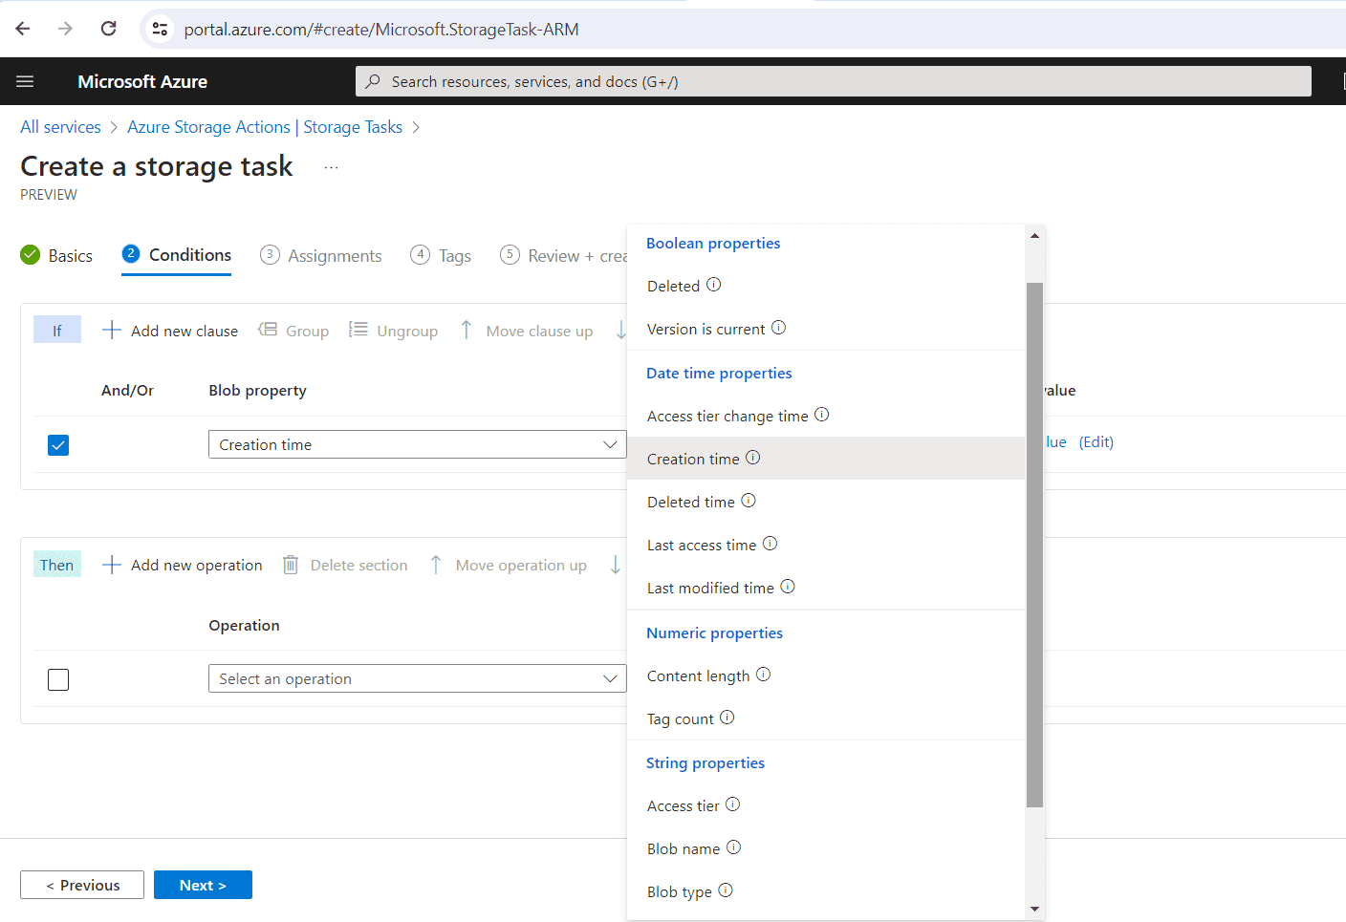Click the Microsoft Azure home link
The width and height of the screenshot is (1346, 922).
pos(142,82)
